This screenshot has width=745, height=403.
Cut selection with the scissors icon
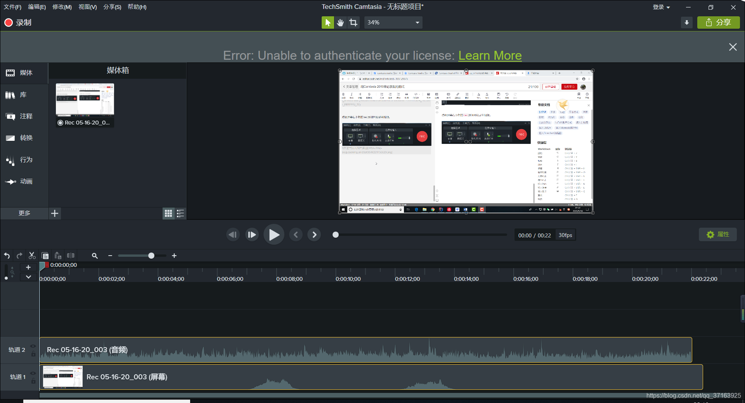(32, 256)
